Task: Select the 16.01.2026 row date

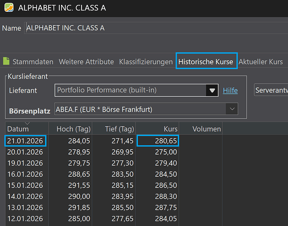Action: (25, 174)
